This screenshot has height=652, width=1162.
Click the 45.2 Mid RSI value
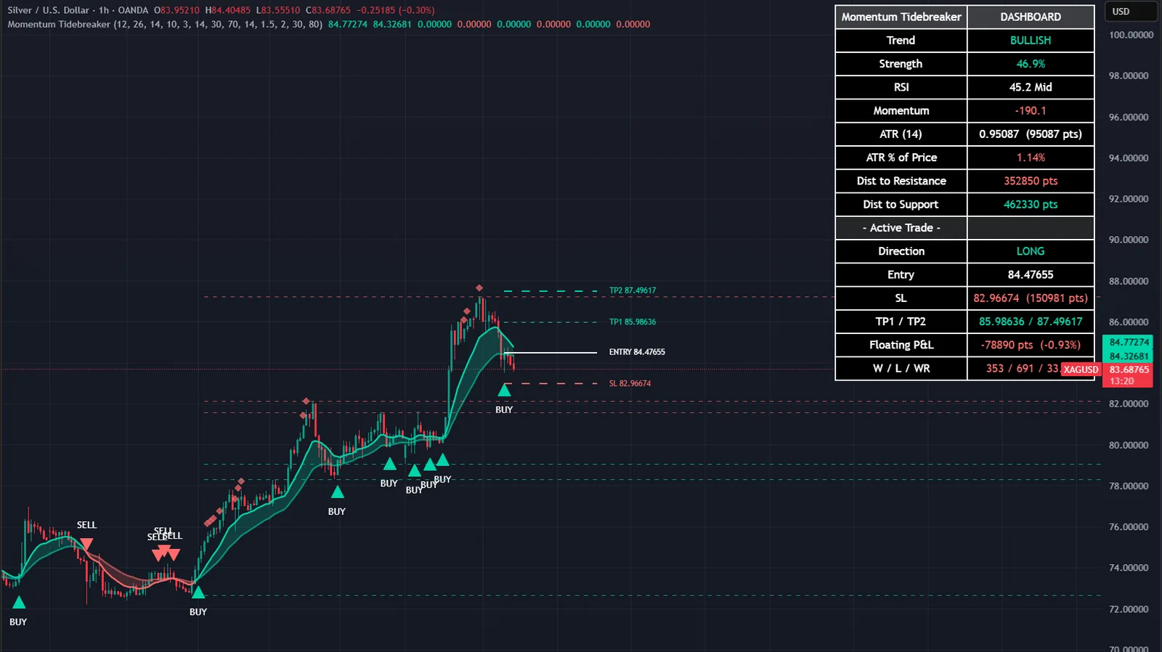[1031, 87]
